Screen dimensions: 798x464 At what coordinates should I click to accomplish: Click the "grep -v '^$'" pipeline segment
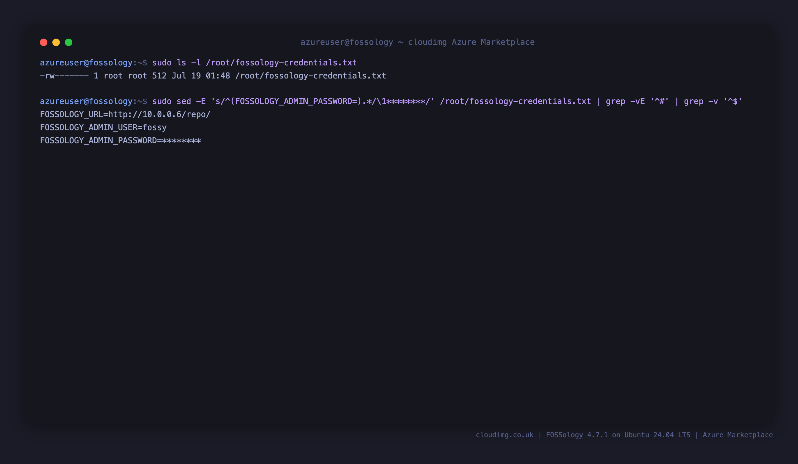[713, 101]
